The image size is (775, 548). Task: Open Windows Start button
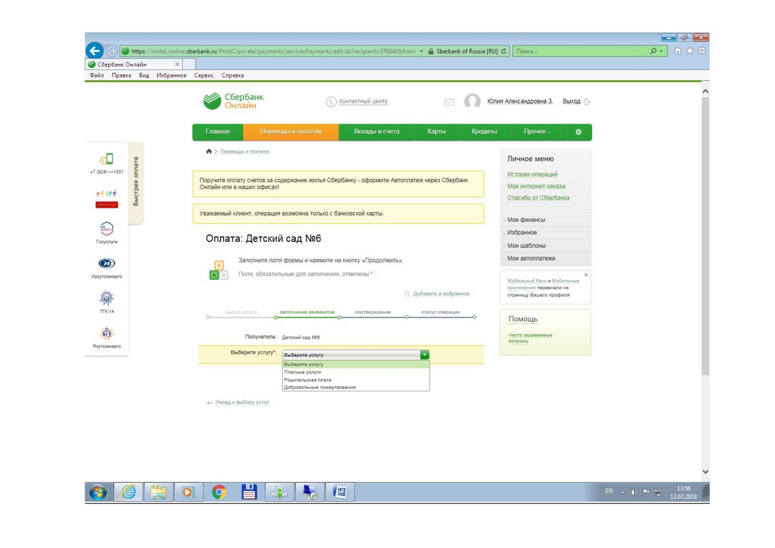98,492
